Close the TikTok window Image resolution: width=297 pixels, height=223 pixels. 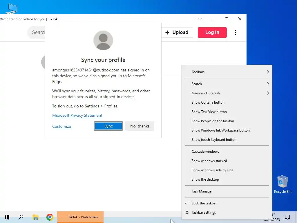[240, 19]
